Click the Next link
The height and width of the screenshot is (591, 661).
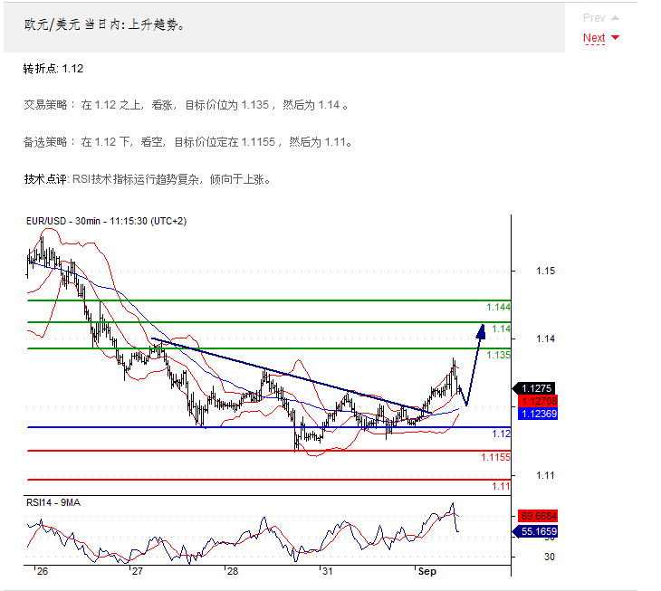(x=594, y=38)
